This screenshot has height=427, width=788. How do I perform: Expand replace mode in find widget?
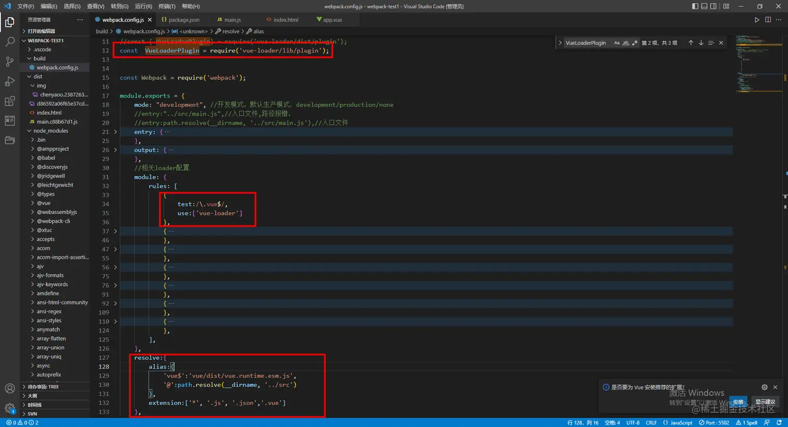(x=560, y=43)
